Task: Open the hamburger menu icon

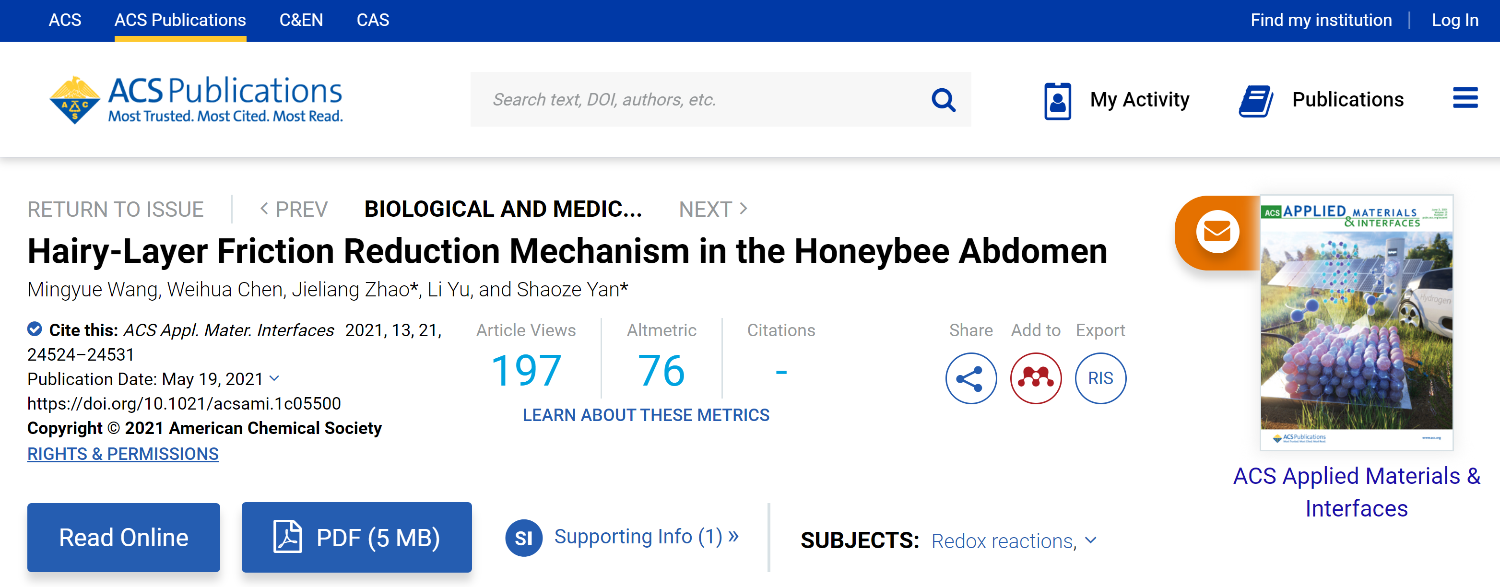Action: 1465,98
